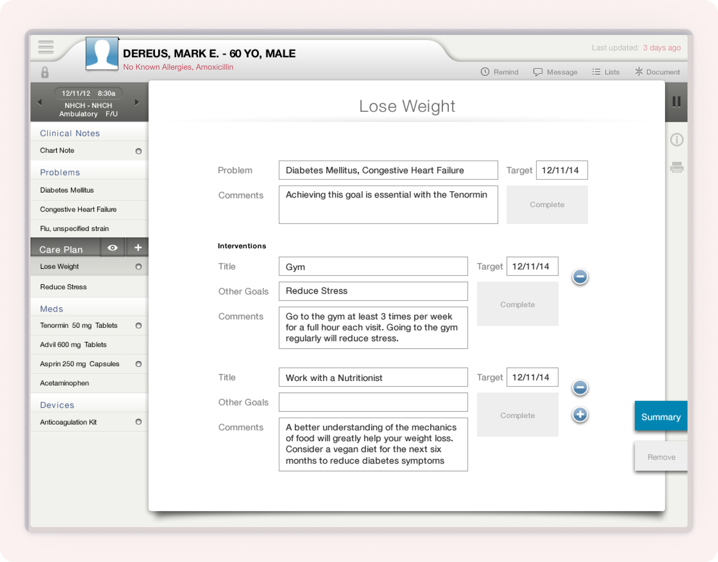
Task: Click the lock icon below menu
Action: click(x=45, y=72)
